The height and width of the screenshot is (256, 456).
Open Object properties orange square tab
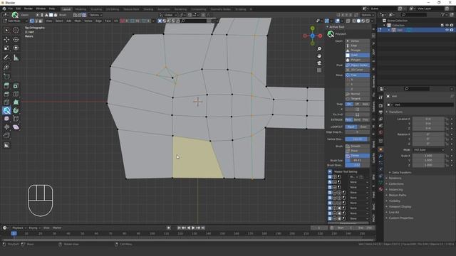pos(380,149)
